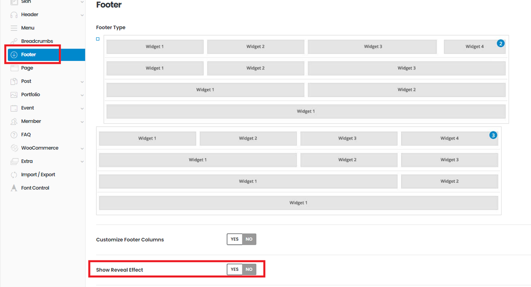
Task: Expand the Post submenu chevron
Action: tap(82, 82)
